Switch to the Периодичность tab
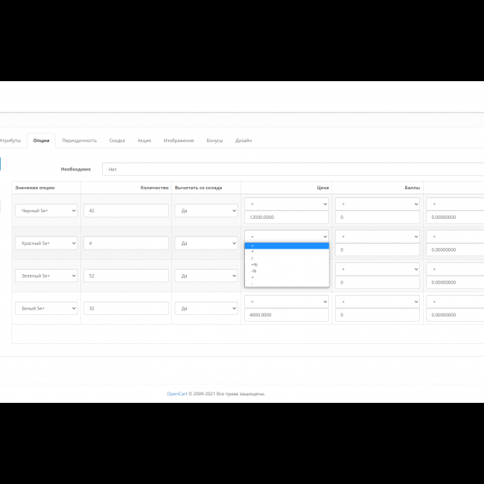 (x=79, y=140)
